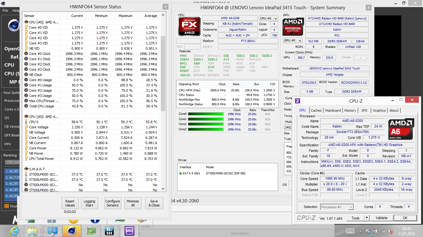Open the touch keyboard from the tray
This screenshot has width=423, height=237.
[x=350, y=231]
